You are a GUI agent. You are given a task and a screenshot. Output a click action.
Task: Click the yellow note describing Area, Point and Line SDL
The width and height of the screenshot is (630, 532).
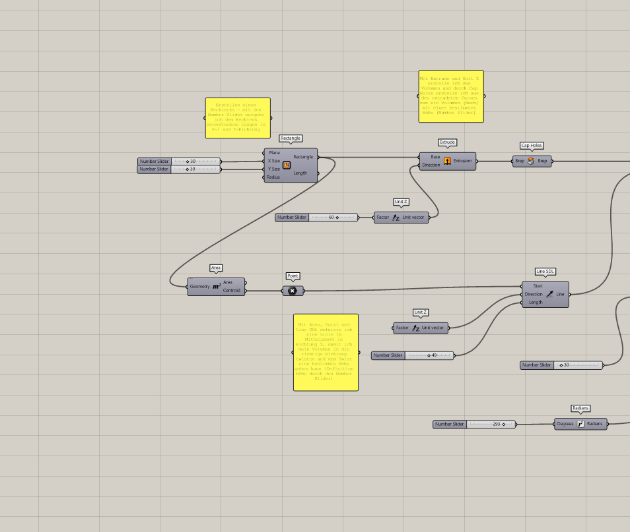(326, 352)
